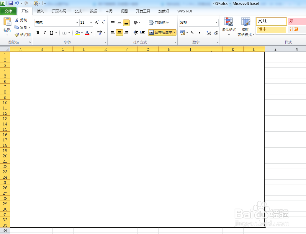The width and height of the screenshot is (306, 234).
Task: Toggle bottom vertical alignment
Action: (x=126, y=23)
